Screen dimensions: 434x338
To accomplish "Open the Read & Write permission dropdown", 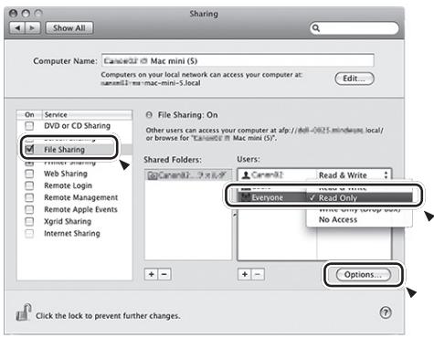I will coord(354,175).
